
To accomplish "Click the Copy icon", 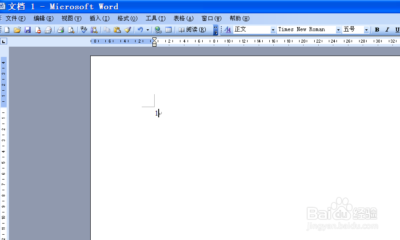I will (107, 30).
